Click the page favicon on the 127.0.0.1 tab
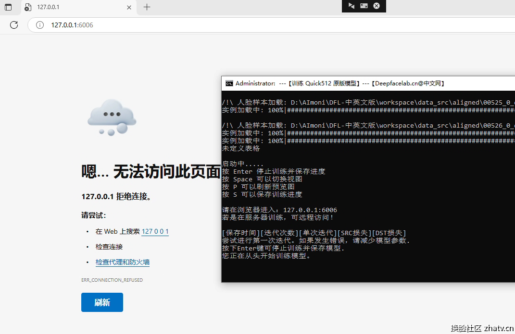The width and height of the screenshot is (515, 334). (x=28, y=7)
